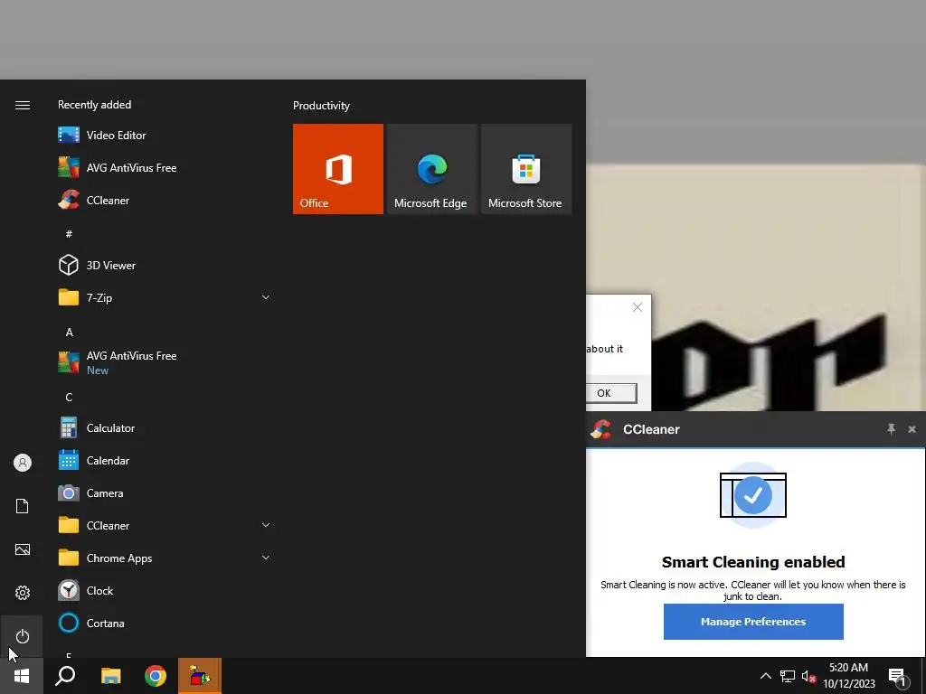Expand the Chrome Apps folder chevron
This screenshot has height=694, width=926.
coord(266,558)
